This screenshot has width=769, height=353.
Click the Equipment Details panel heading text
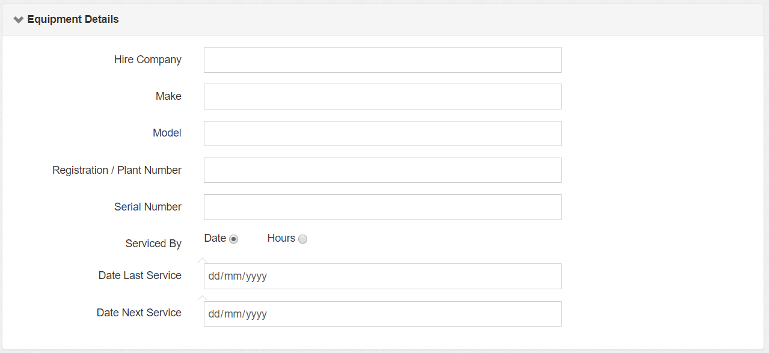(x=73, y=19)
